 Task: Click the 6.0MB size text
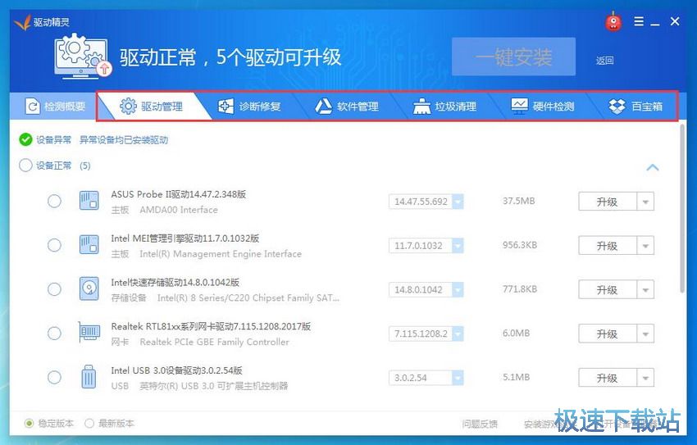516,333
